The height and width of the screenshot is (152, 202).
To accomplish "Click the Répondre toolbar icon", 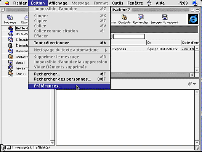I will click(x=26, y=18).
